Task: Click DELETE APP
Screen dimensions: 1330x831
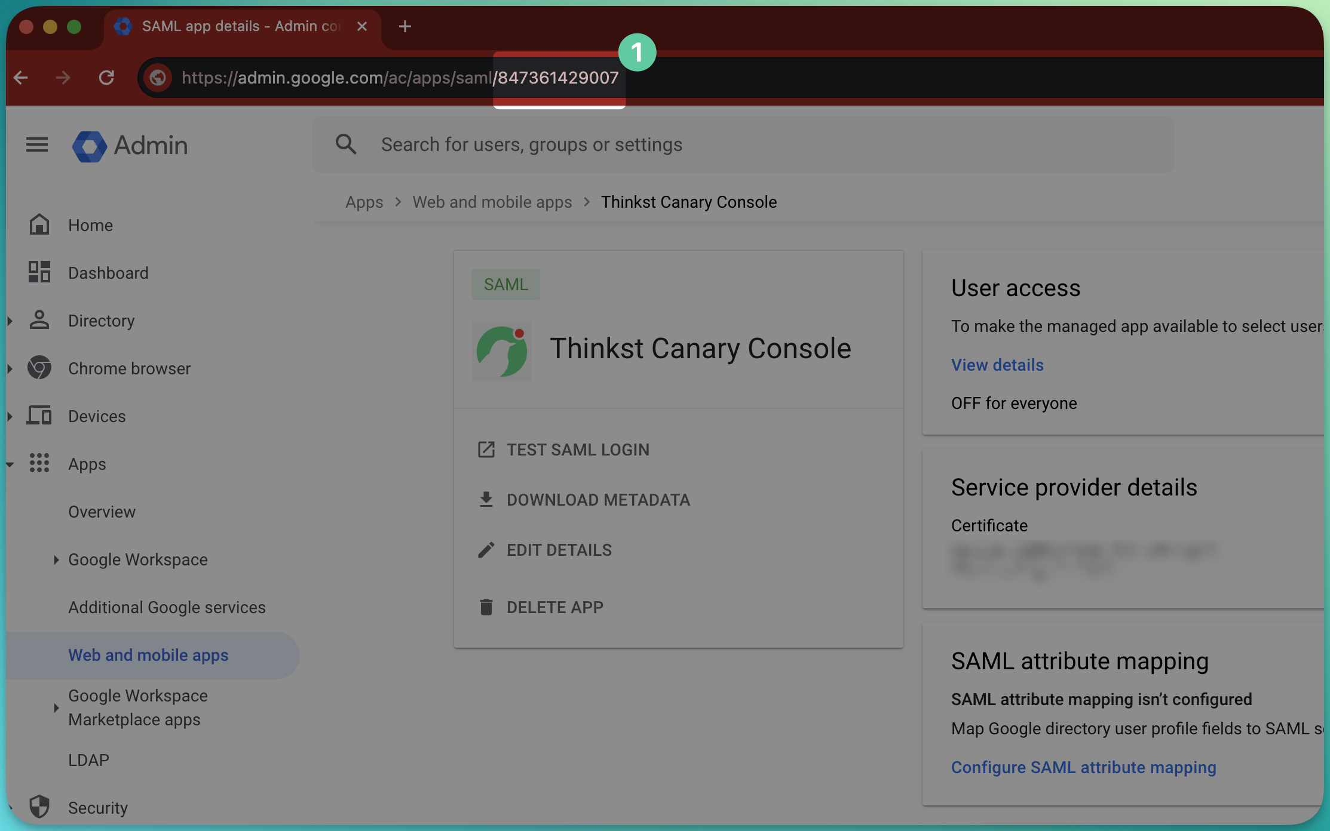Action: (x=555, y=607)
